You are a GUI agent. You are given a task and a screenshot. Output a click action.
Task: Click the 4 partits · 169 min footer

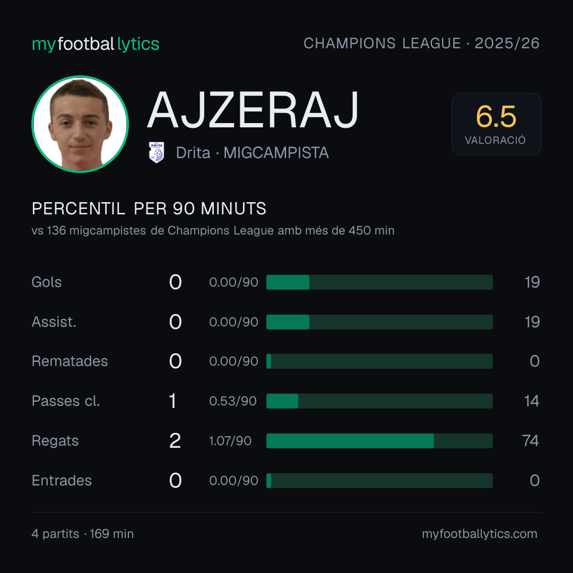[x=83, y=534]
